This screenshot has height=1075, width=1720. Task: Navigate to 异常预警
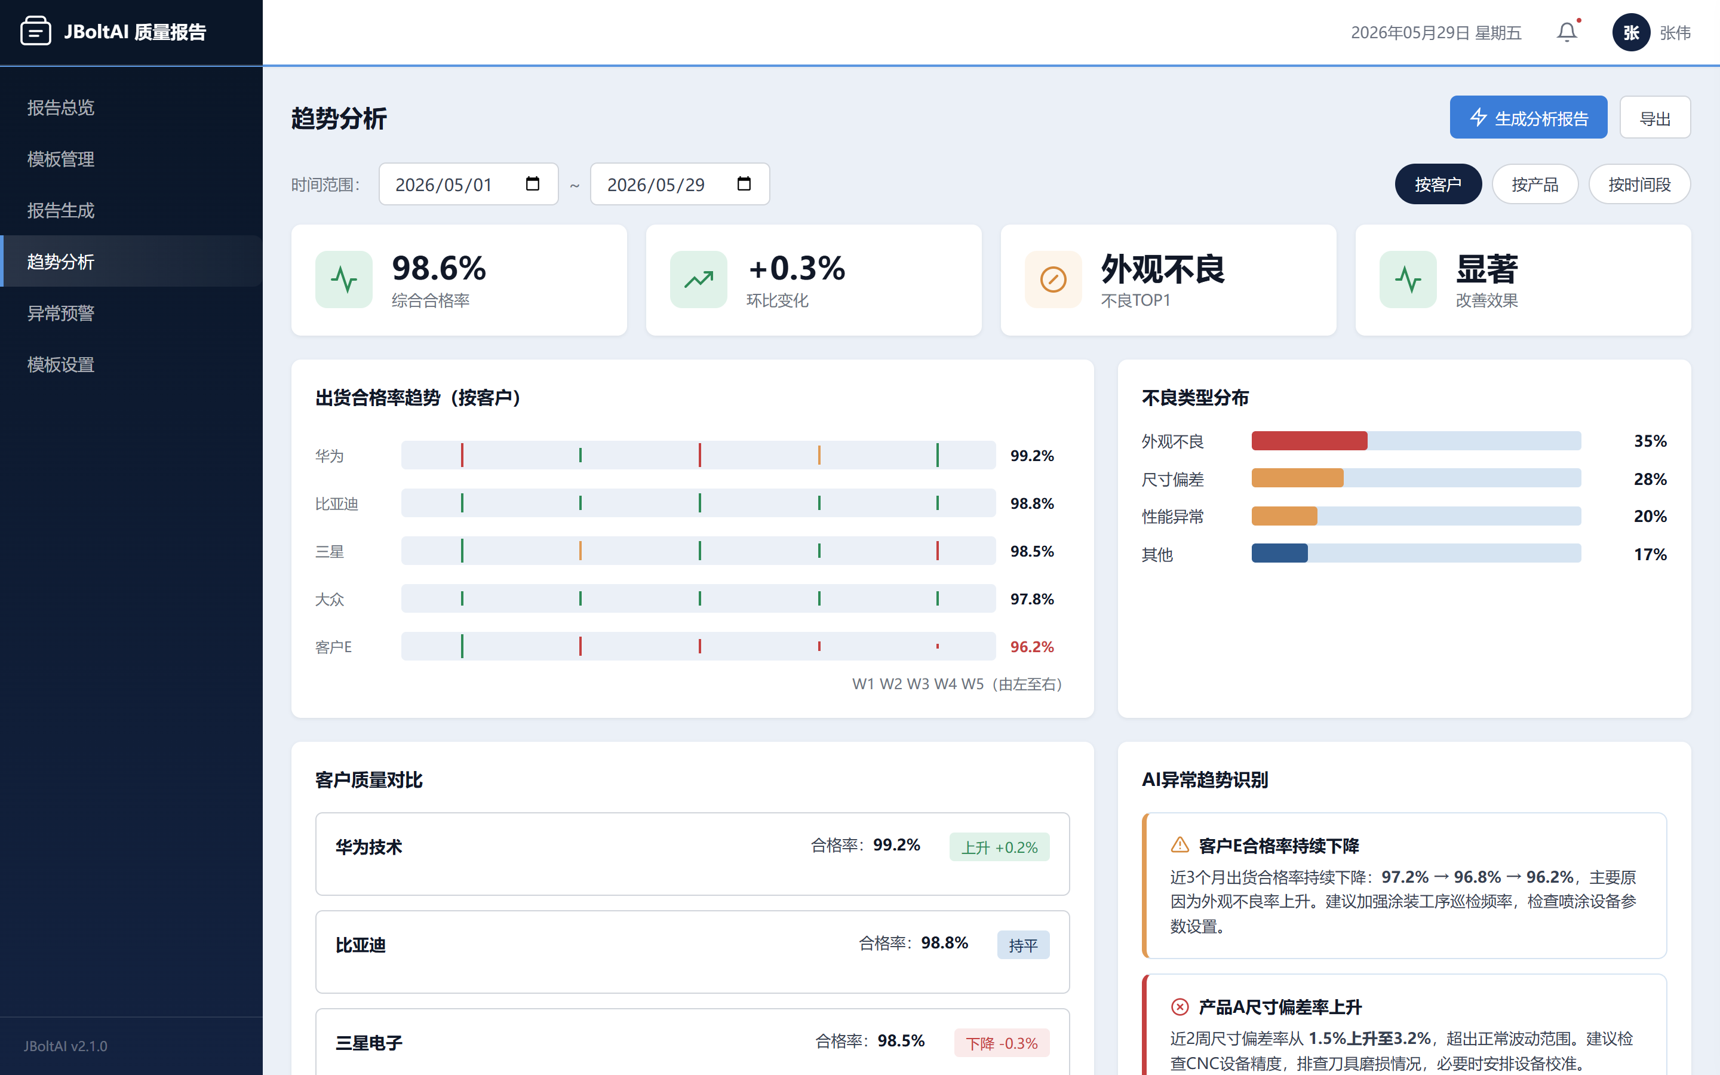(x=131, y=313)
